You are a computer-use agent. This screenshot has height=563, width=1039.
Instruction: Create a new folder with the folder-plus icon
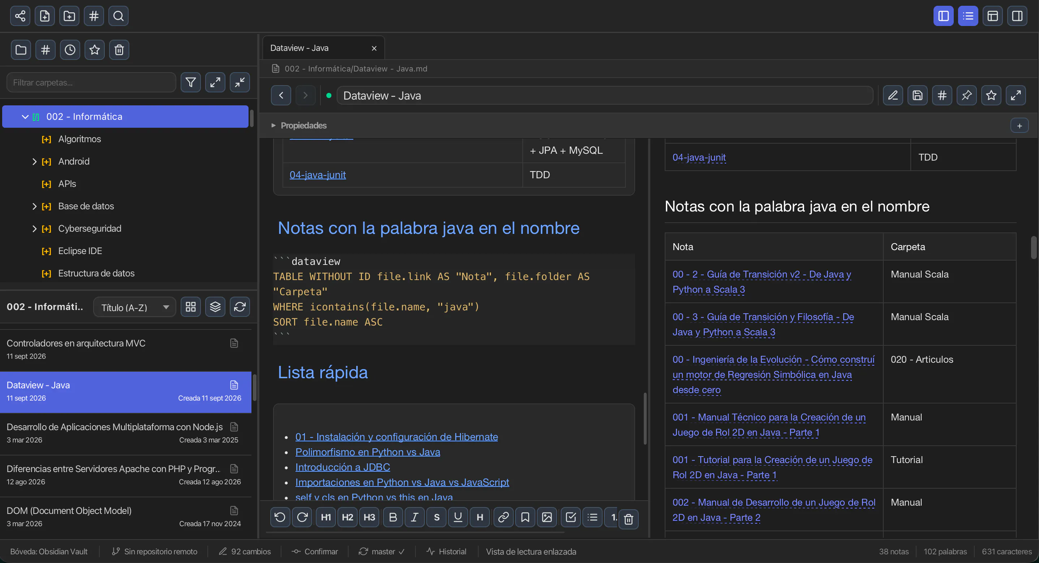click(69, 16)
